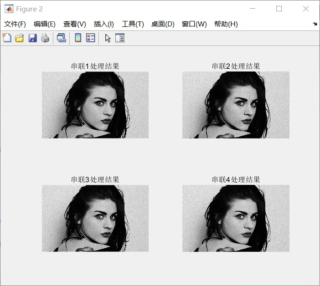This screenshot has height=286, width=320.
Task: Maximize the Figure 2 window
Action: (279, 9)
